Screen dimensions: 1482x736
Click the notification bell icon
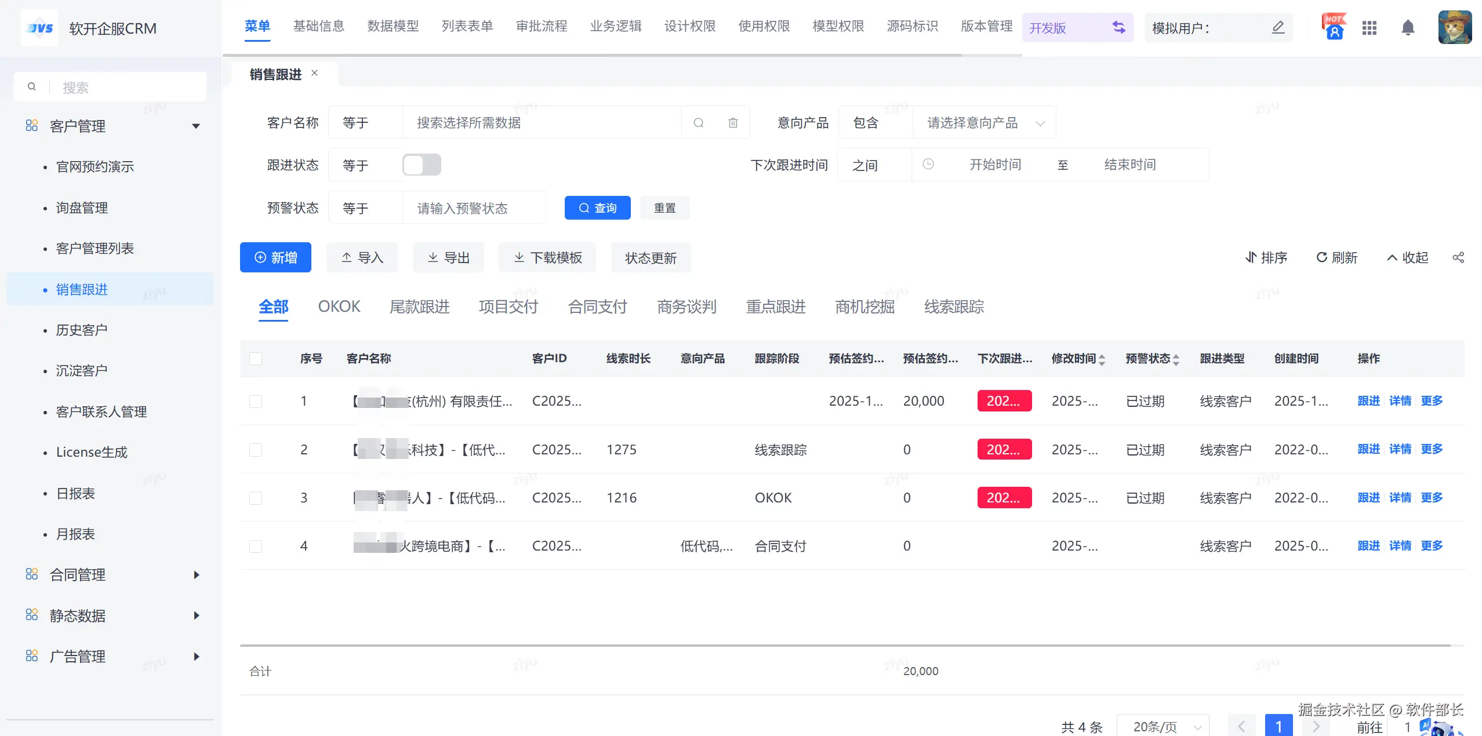[1408, 27]
